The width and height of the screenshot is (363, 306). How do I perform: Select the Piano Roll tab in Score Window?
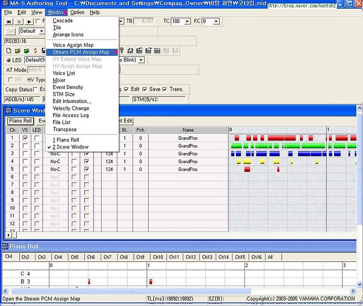pos(20,121)
